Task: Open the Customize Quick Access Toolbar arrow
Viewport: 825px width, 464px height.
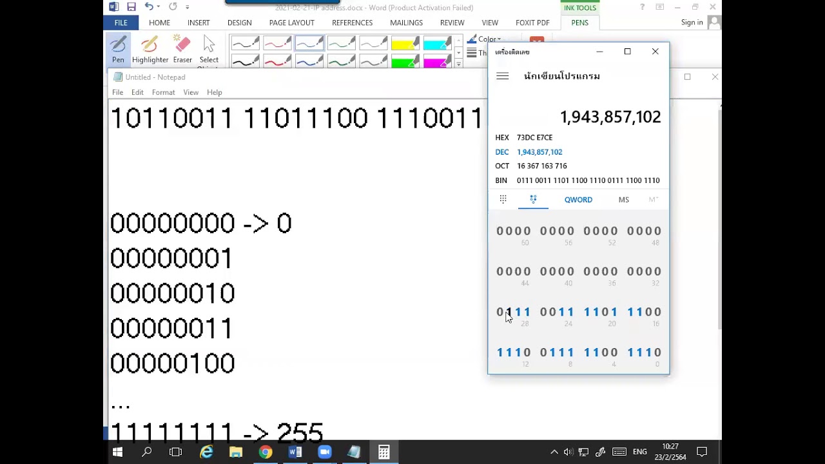Action: click(188, 7)
